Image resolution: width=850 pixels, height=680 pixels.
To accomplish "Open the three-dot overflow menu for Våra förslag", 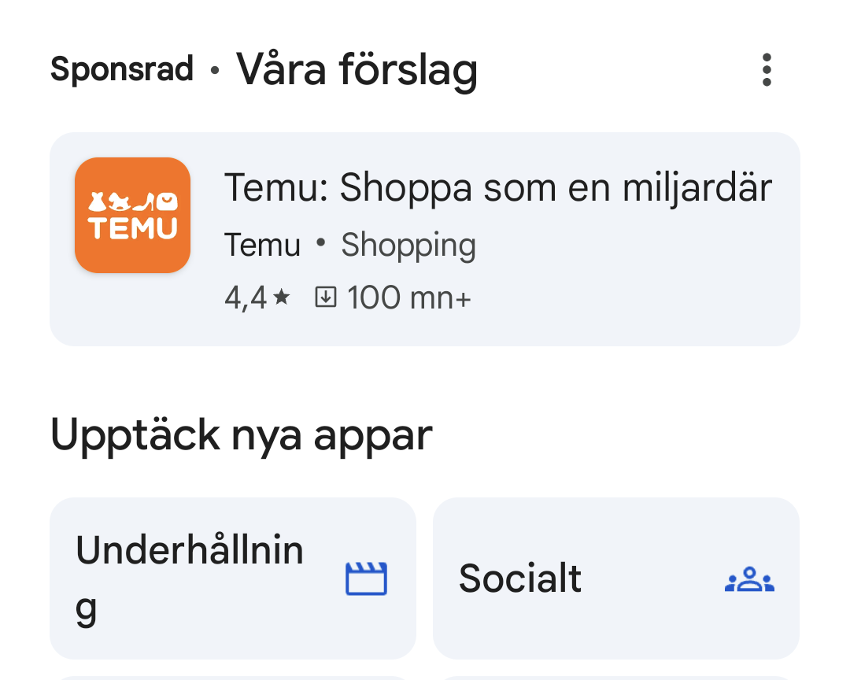I will click(767, 69).
